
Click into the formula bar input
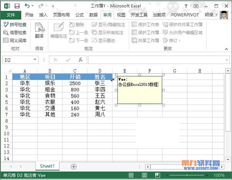pos(157,60)
